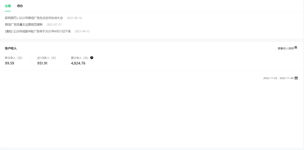Click the 累计收入（元） label
The width and height of the screenshot is (304, 150).
point(80,58)
